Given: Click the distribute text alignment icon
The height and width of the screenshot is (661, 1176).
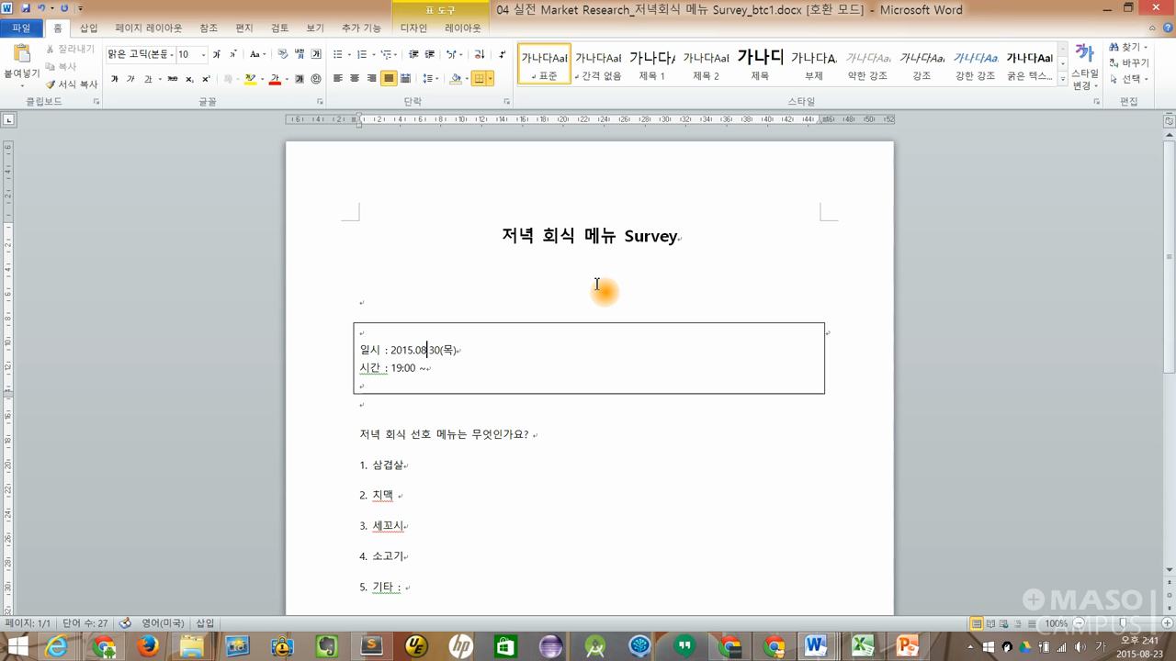Looking at the screenshot, I should point(405,79).
